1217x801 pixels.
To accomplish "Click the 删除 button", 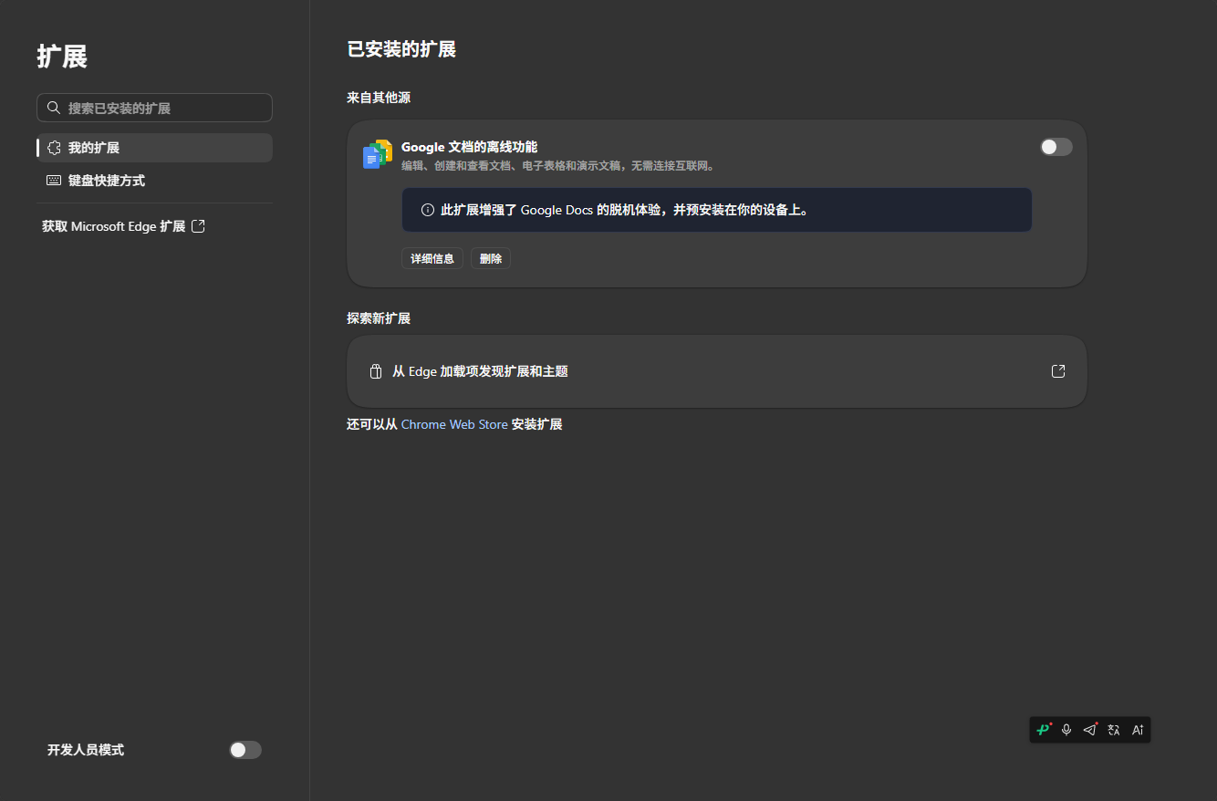I will tap(491, 258).
